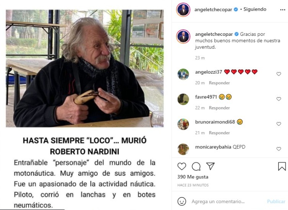Focus the Agrega un comentario field
Screen dimensions: 288x210
(218, 201)
